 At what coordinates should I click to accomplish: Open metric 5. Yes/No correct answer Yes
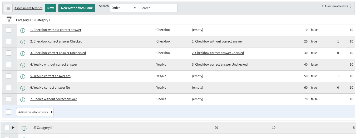pyautogui.click(x=50, y=76)
